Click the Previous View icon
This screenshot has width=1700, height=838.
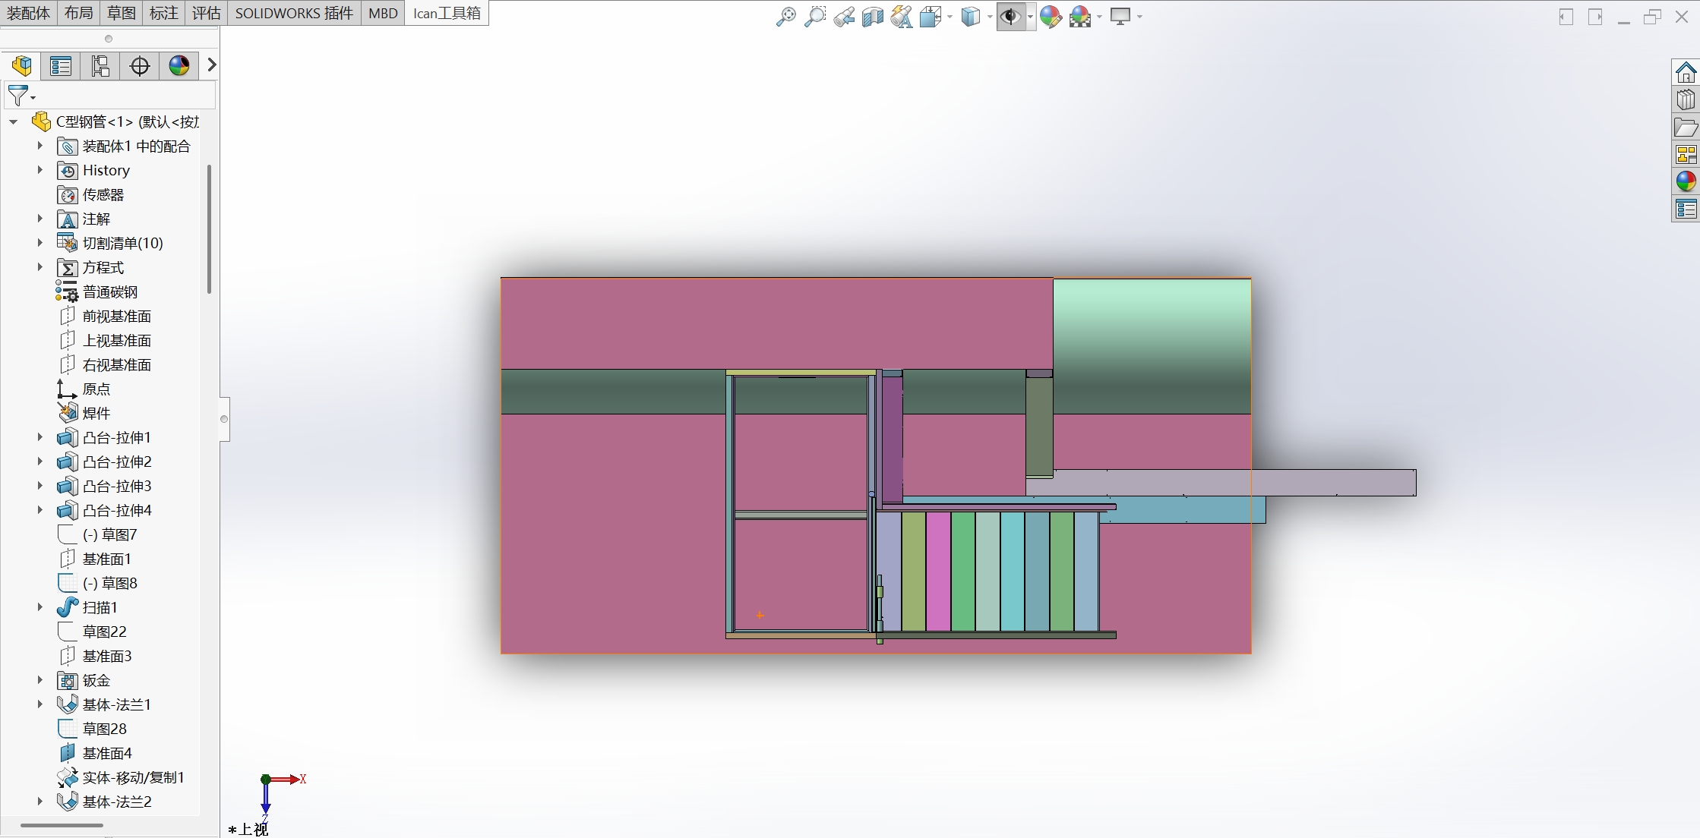click(843, 17)
